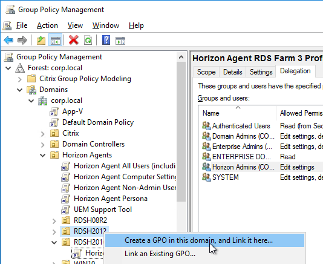
Task: Click the Citrix Group Policy Modeling folder icon
Action: click(31, 79)
